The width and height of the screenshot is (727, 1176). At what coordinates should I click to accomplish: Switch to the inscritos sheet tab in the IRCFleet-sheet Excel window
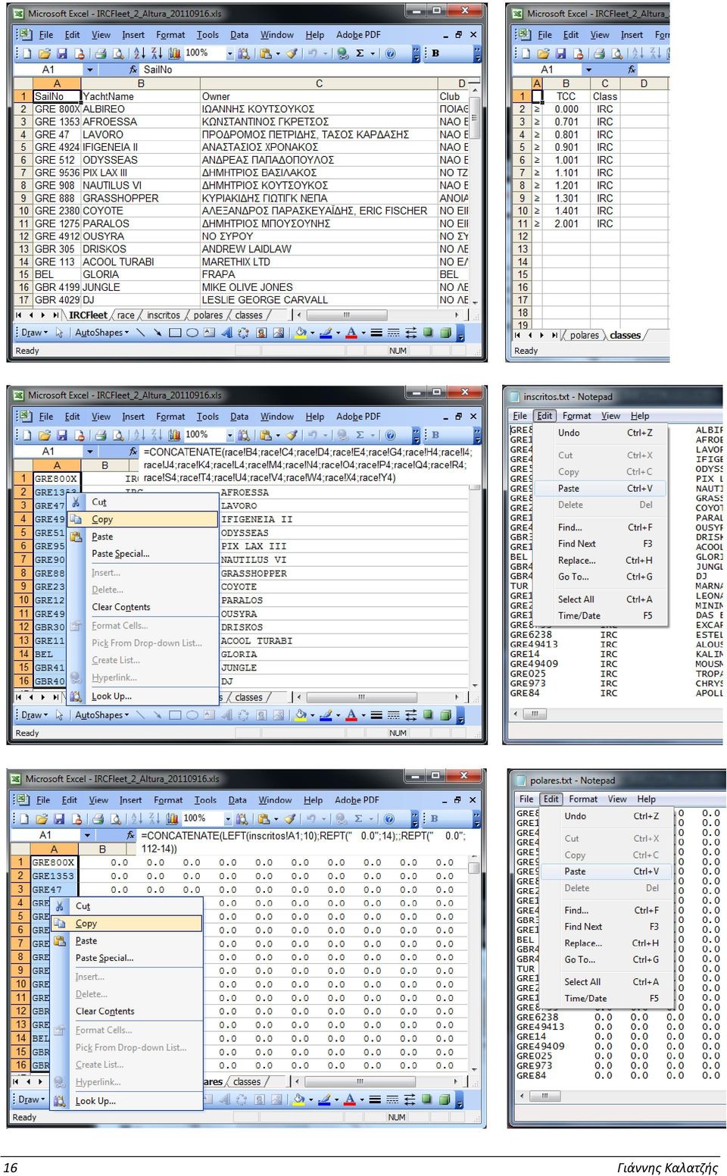point(164,315)
